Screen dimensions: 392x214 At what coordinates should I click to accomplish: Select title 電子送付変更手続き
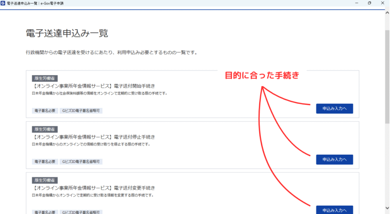tap(94, 188)
